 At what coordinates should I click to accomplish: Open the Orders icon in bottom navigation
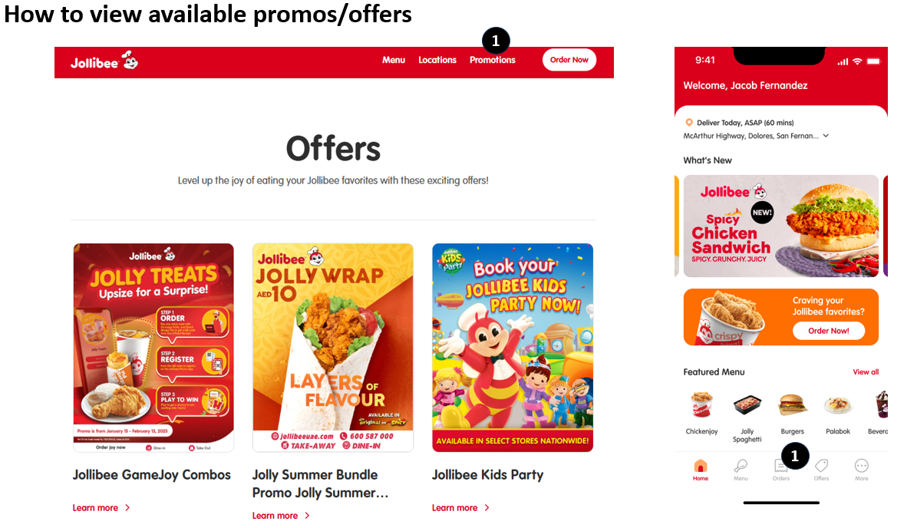coord(780,465)
